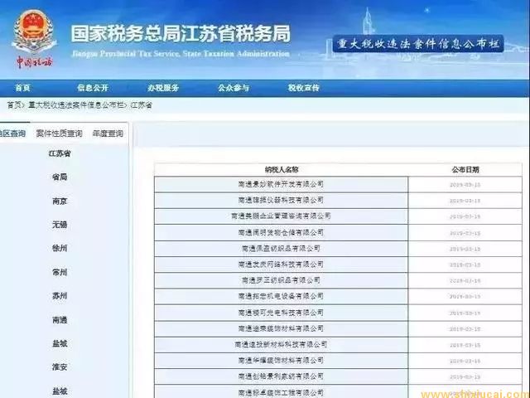Image resolution: width=530 pixels, height=398 pixels.
Task: Pick 淮安 from the region list
Action: click(x=60, y=367)
